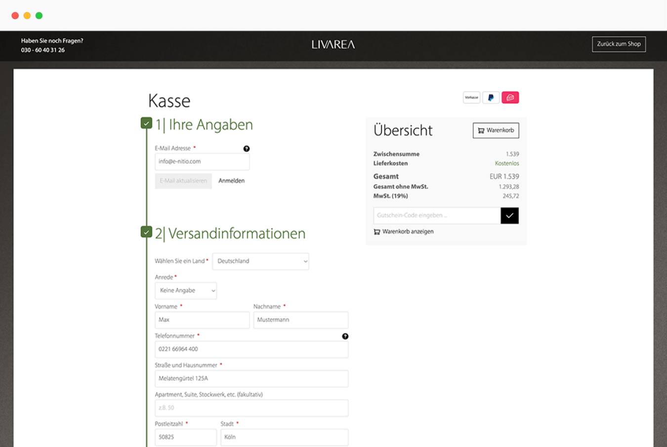Go back via Zurück zum Shop
Screen dimensions: 667x447
point(619,44)
